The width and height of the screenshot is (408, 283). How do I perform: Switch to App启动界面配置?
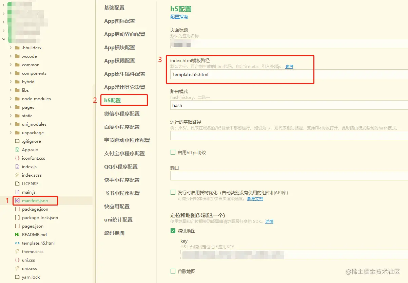point(124,34)
